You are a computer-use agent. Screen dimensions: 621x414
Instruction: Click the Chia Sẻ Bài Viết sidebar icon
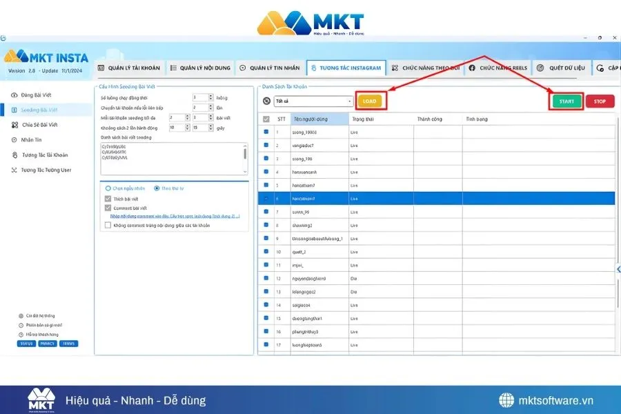[x=15, y=125]
